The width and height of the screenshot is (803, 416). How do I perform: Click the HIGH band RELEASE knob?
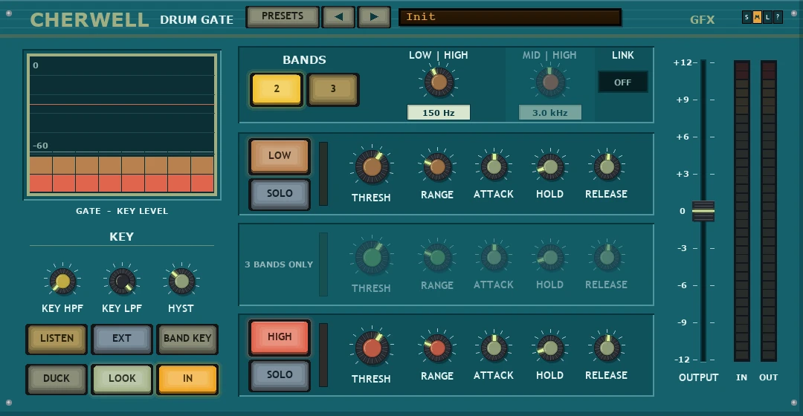tap(607, 348)
